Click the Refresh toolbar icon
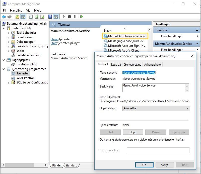Viewport: 201px width, 174px height. (37, 17)
